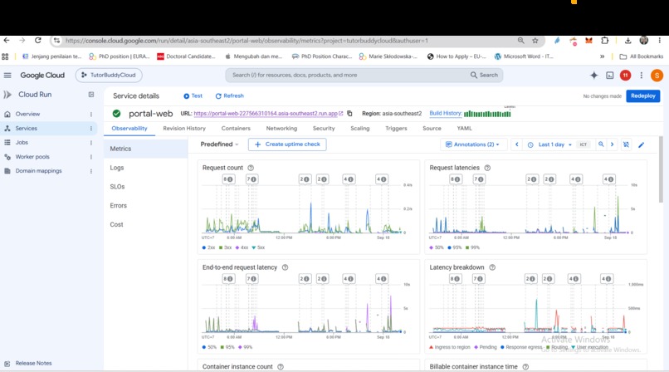
Task: Open three-dot menu next to Worker pools
Action: point(90,157)
